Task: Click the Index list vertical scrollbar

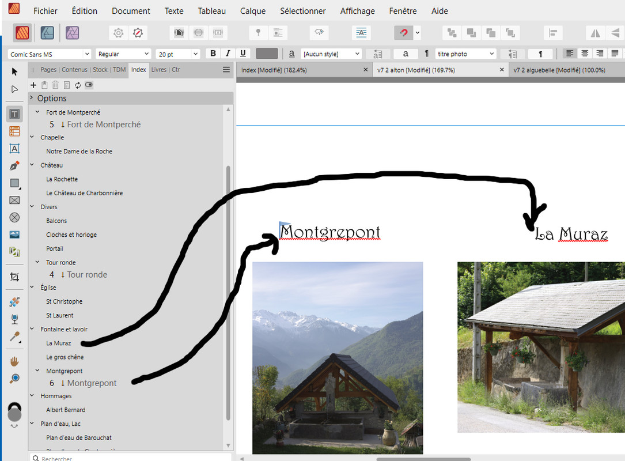Action: point(228,293)
